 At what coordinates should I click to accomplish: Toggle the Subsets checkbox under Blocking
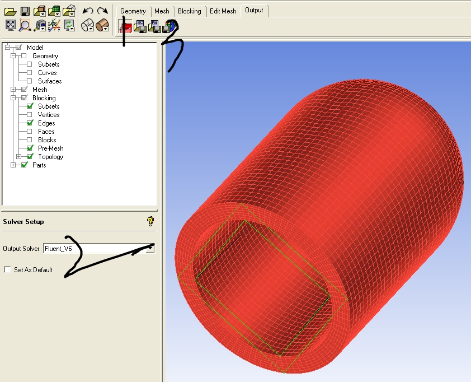point(30,106)
